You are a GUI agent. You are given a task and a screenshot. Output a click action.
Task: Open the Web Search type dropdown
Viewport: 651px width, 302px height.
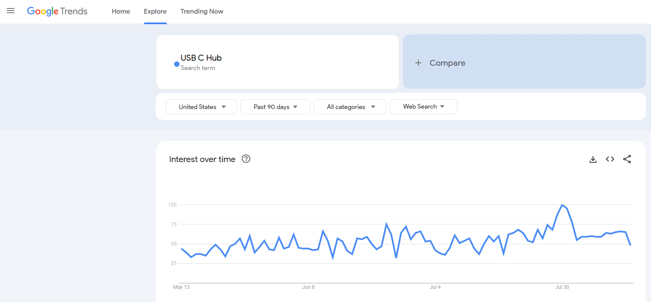pos(423,107)
